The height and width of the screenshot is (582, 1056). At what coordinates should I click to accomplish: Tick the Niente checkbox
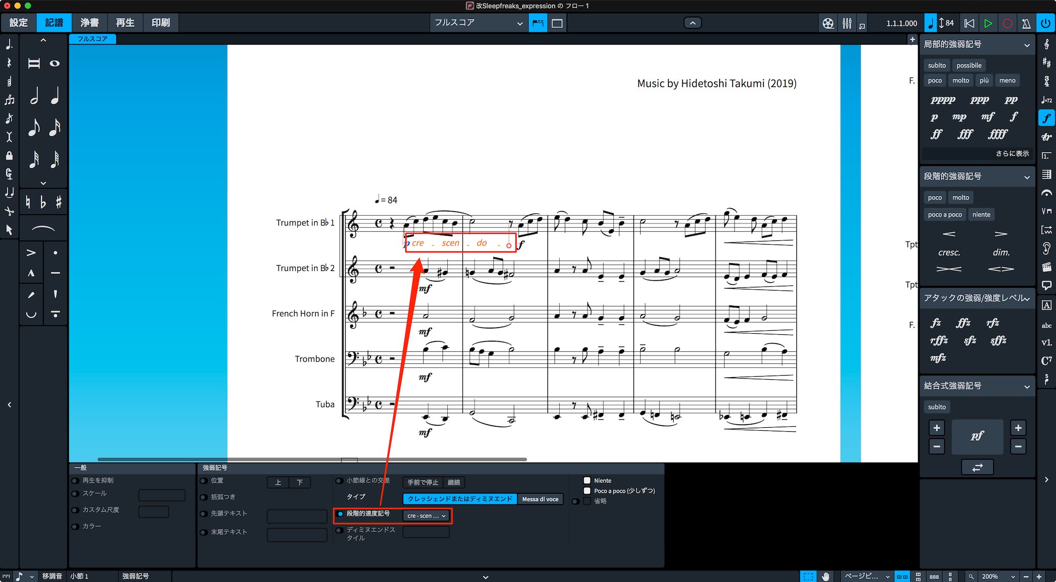click(x=587, y=480)
